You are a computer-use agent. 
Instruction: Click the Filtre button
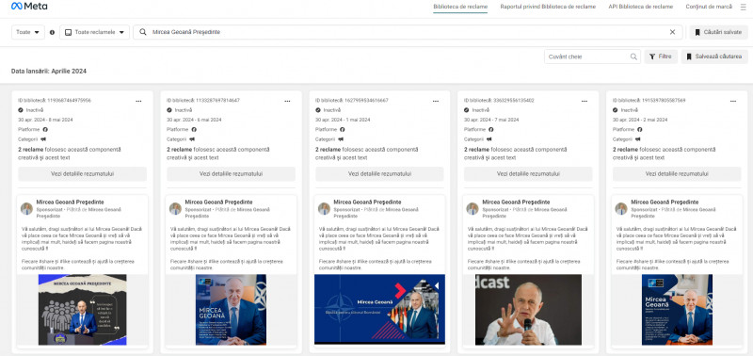[661, 57]
